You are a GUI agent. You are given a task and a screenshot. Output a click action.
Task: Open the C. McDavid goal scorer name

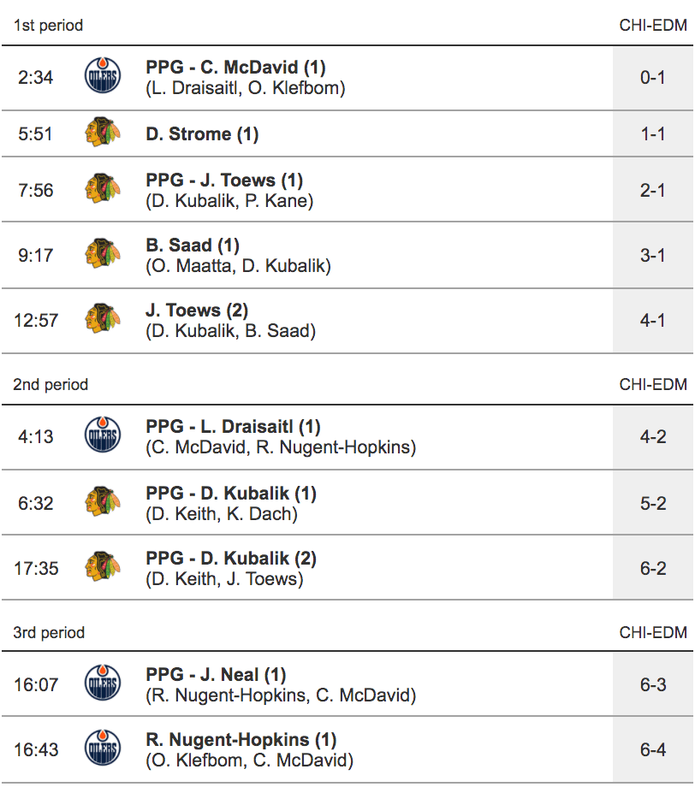pos(235,68)
